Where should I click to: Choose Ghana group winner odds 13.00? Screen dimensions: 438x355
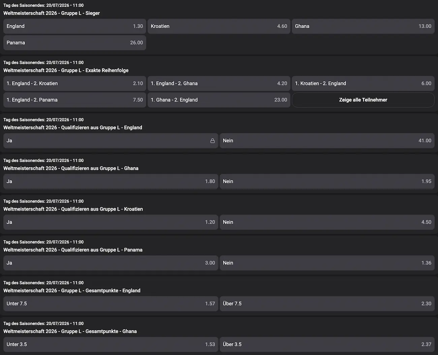363,26
